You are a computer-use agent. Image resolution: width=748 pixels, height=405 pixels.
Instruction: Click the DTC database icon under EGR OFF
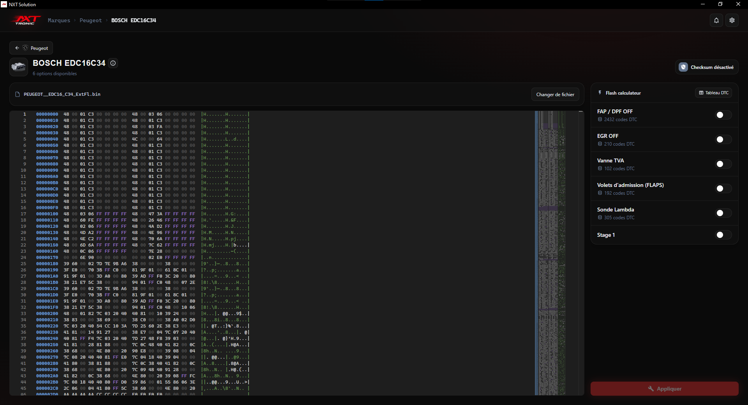click(x=600, y=144)
